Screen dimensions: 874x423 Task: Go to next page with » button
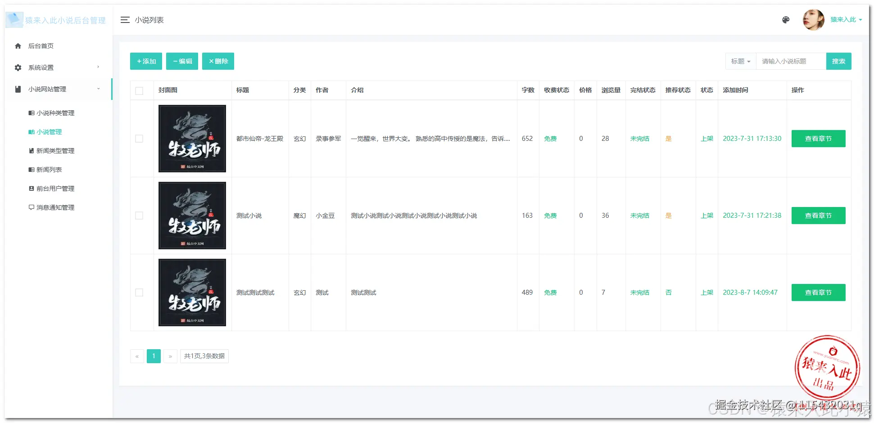click(x=170, y=356)
